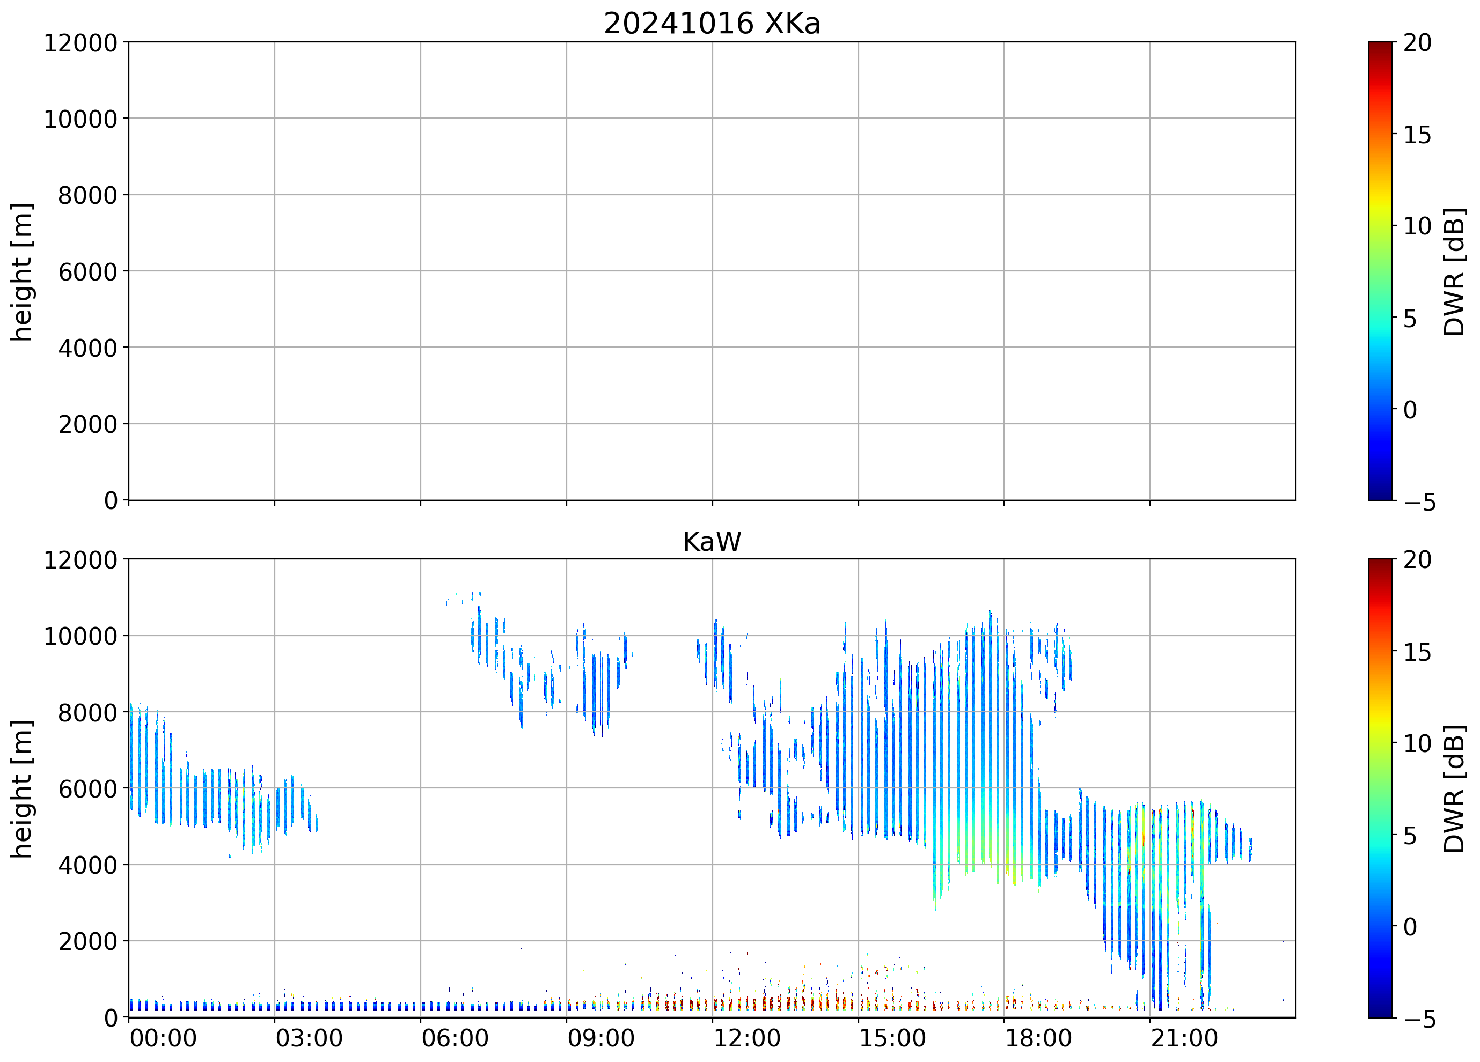Click the 18:00 time axis label

(1038, 1038)
